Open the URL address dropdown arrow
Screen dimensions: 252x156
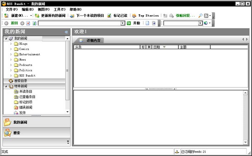pyautogui.click(x=123, y=23)
